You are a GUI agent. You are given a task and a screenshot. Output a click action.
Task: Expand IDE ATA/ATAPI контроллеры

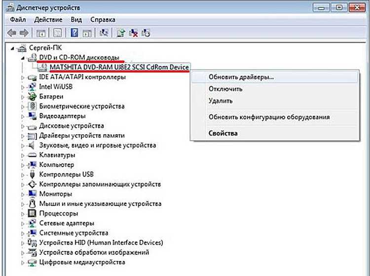pyautogui.click(x=23, y=77)
